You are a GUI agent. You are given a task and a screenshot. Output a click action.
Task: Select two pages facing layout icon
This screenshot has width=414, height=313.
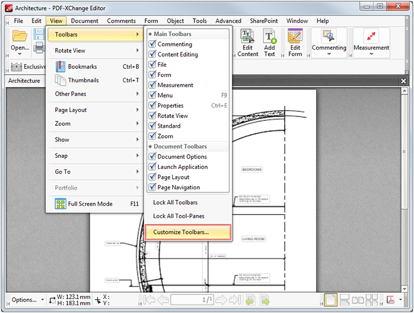(358, 300)
